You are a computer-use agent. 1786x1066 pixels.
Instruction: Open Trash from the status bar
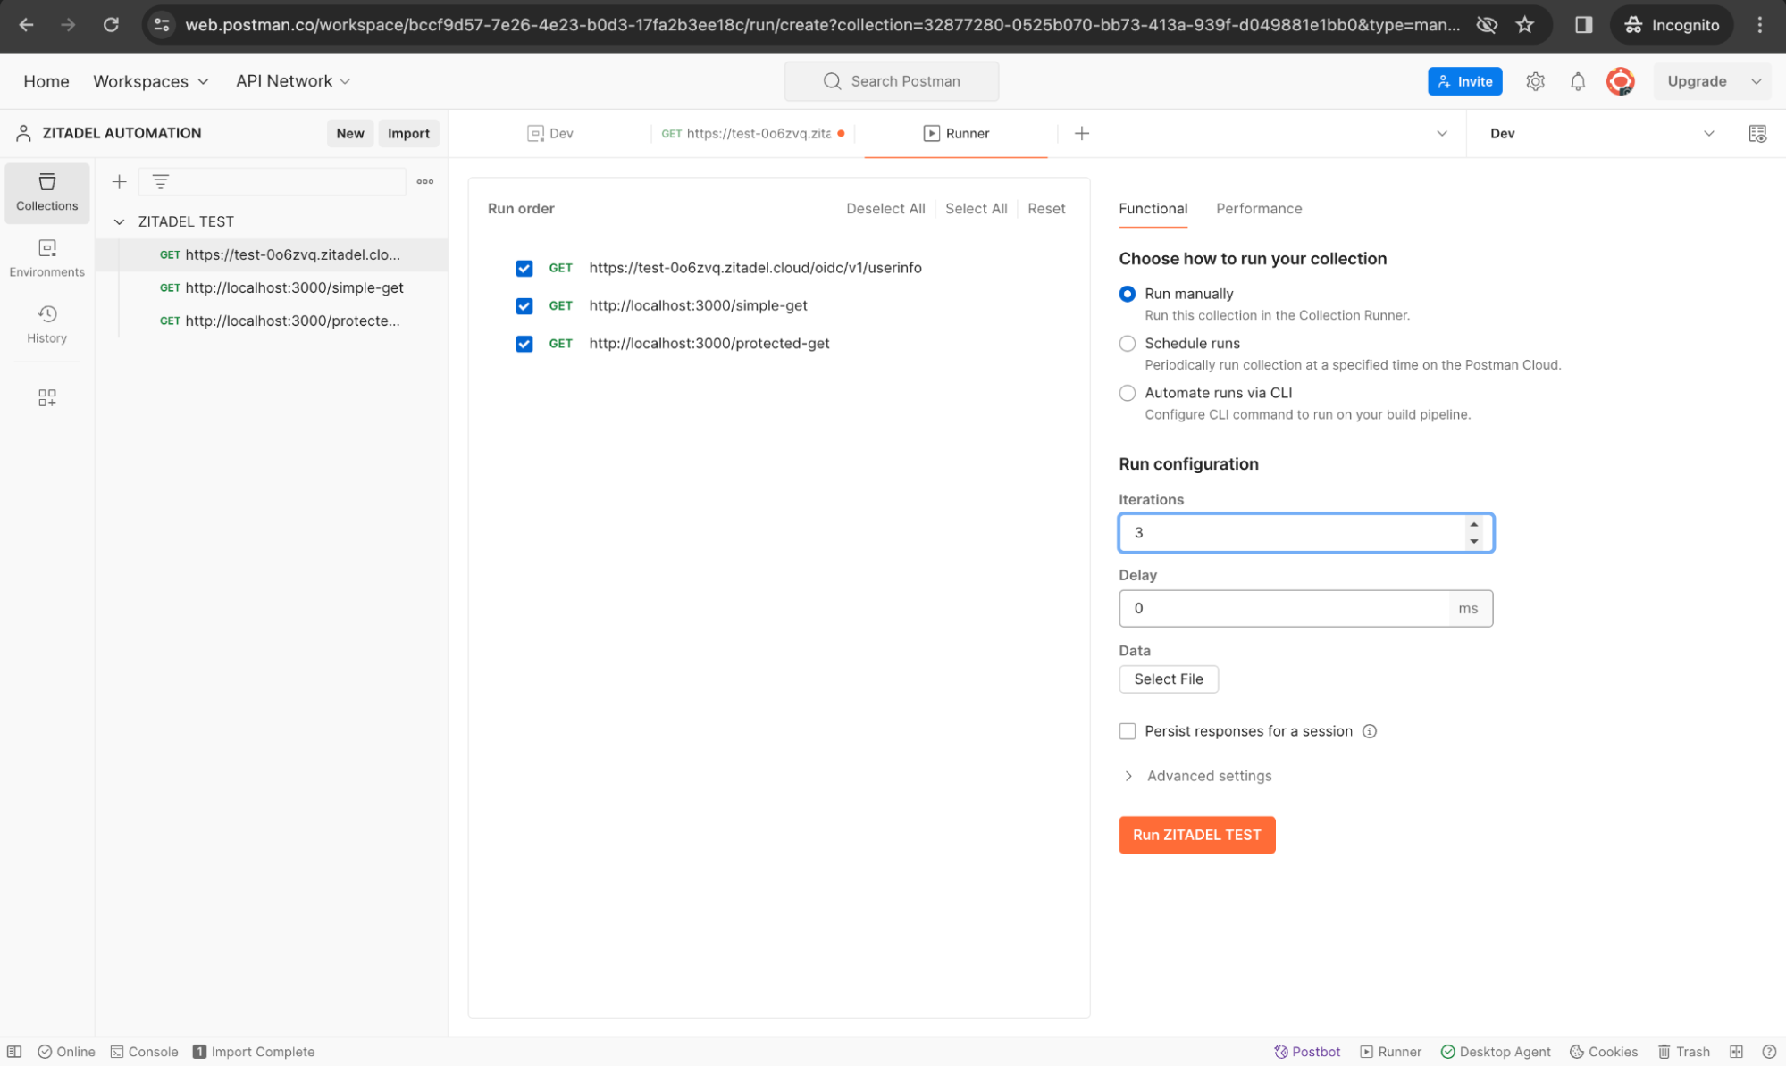click(x=1684, y=1051)
